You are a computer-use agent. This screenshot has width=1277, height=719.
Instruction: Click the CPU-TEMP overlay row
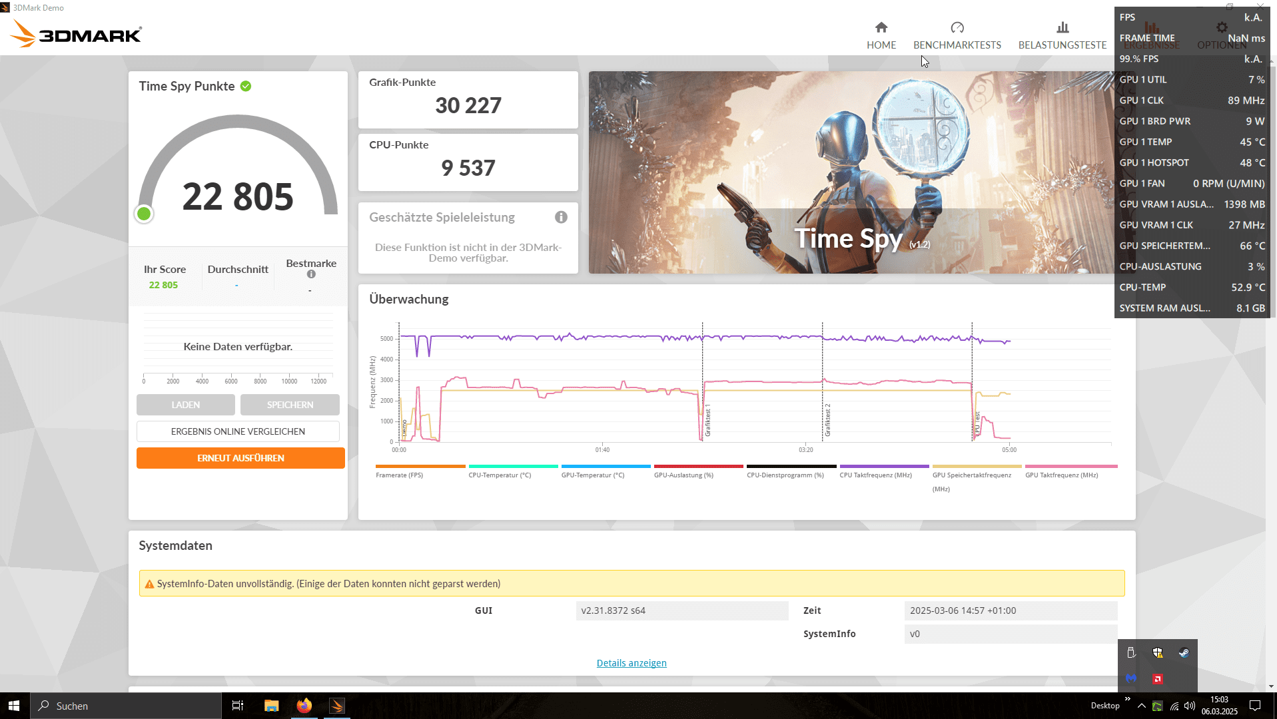tap(1192, 287)
